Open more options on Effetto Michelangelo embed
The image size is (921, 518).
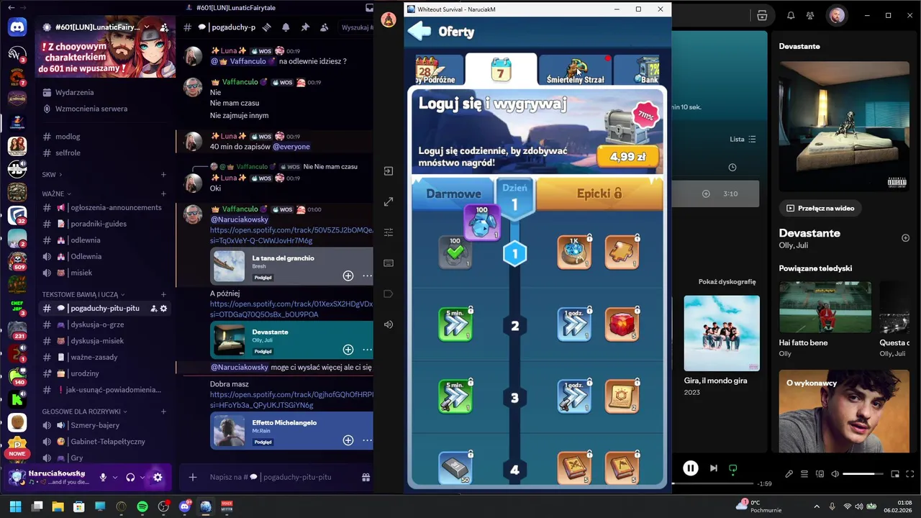click(x=367, y=440)
